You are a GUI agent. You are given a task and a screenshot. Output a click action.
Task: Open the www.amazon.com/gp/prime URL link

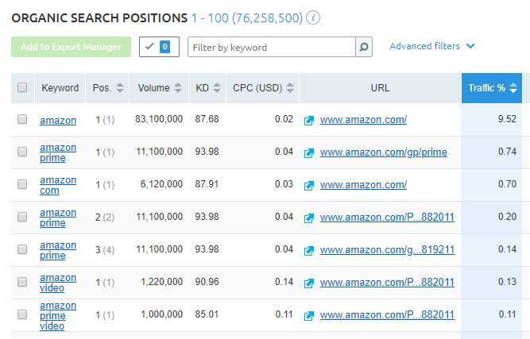[384, 152]
